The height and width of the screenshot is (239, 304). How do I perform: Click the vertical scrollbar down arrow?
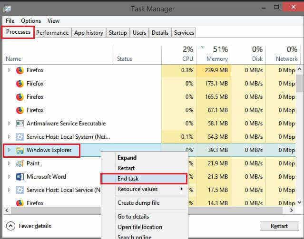(299, 202)
